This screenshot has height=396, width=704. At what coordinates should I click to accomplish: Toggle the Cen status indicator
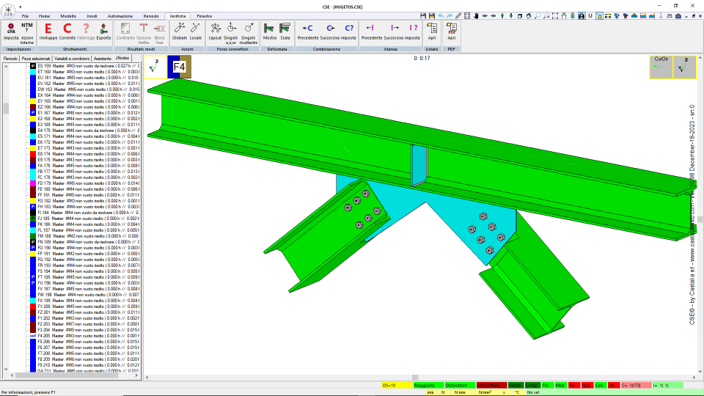click(x=600, y=385)
